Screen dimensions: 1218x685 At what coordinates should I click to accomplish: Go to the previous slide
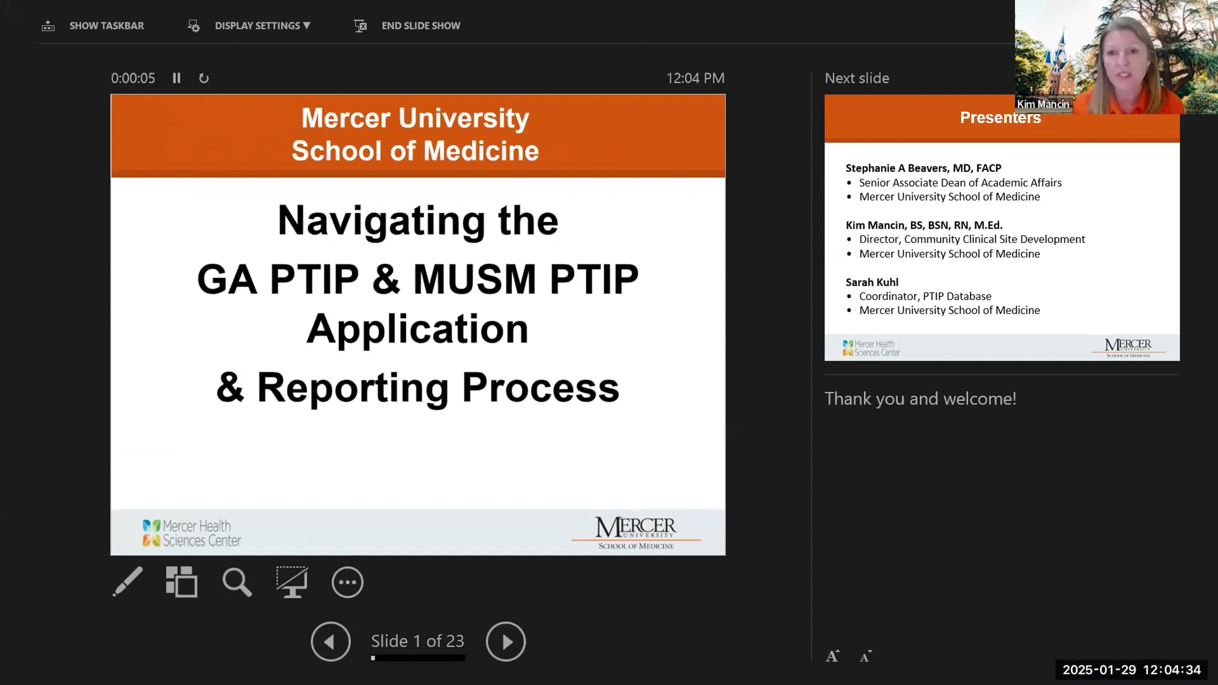[330, 641]
